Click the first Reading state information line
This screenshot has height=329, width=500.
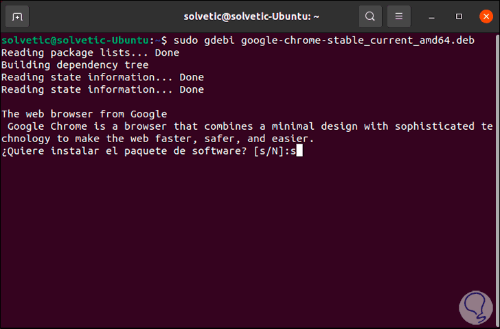click(102, 78)
